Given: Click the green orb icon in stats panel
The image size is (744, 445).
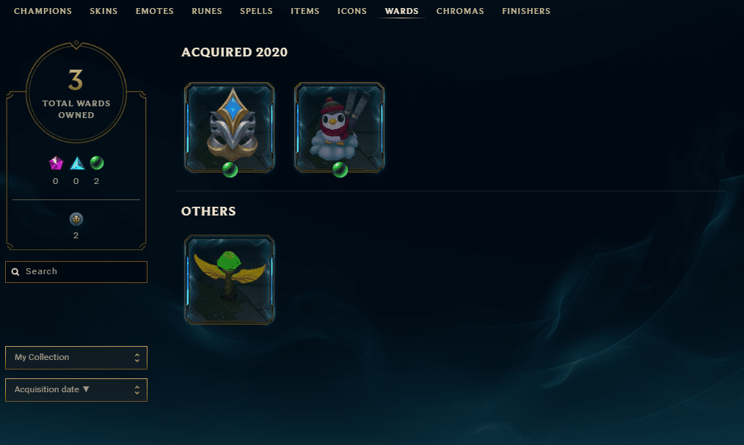Looking at the screenshot, I should pyautogui.click(x=97, y=163).
